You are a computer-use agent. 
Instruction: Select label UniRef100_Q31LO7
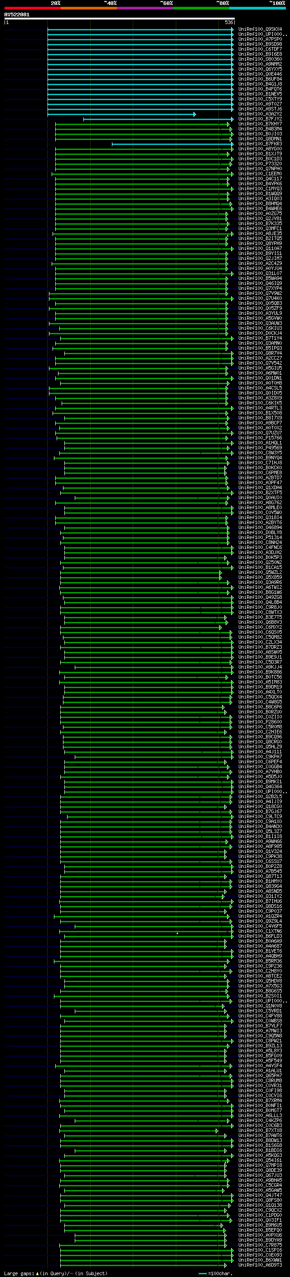coord(260,273)
